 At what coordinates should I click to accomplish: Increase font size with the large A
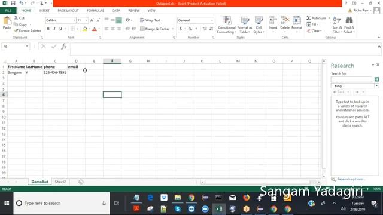click(92, 20)
